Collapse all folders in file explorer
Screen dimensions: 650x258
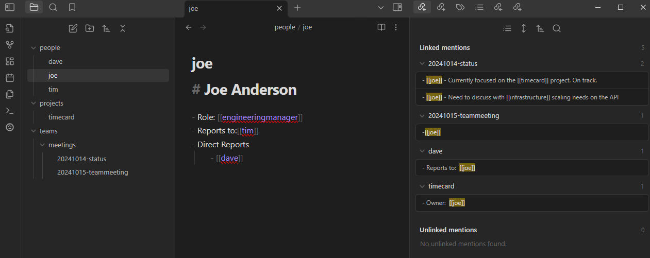pyautogui.click(x=123, y=28)
